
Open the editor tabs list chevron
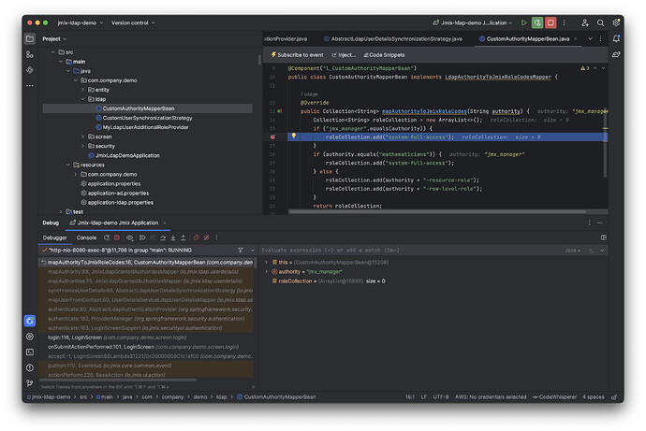590,38
